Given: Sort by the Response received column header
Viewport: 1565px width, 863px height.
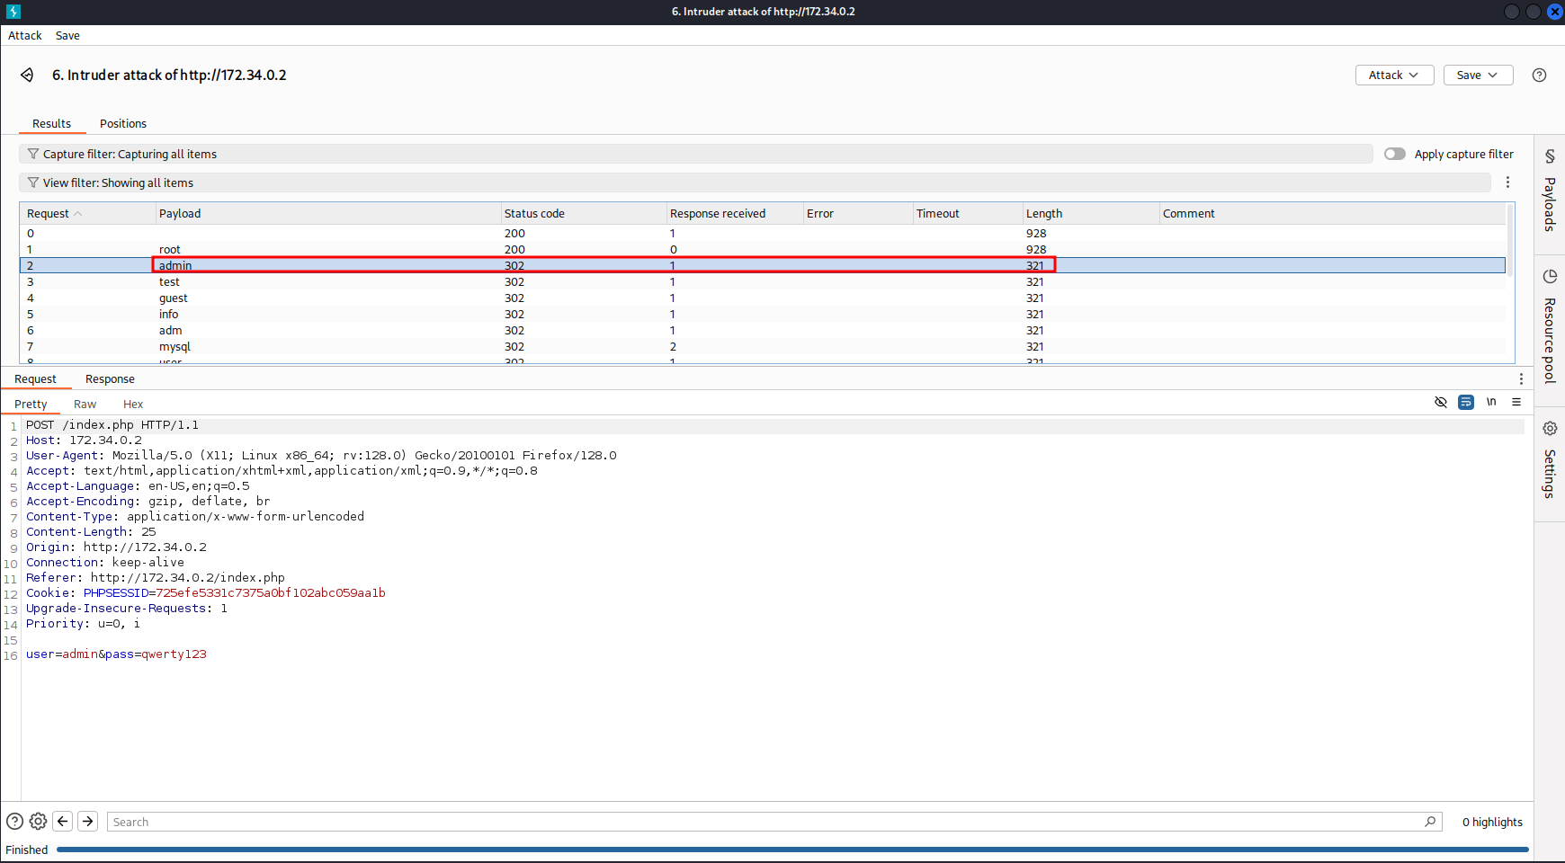Looking at the screenshot, I should [735, 214].
